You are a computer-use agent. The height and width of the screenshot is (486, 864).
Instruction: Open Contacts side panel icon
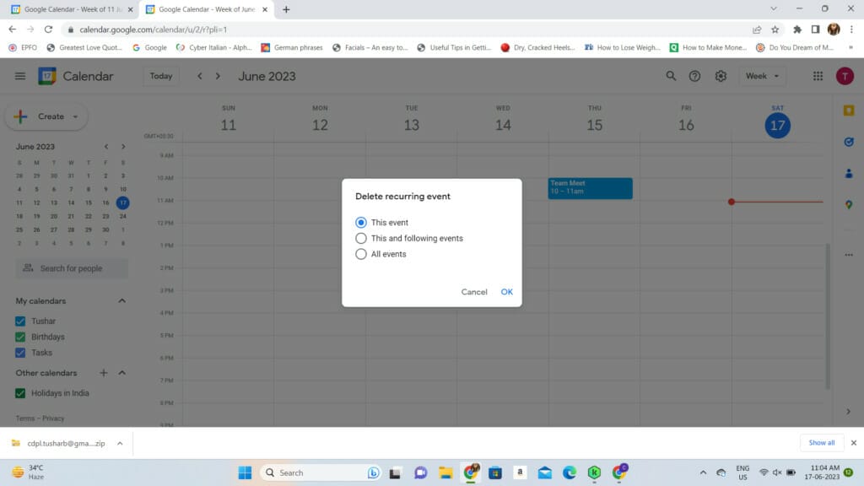pos(849,174)
